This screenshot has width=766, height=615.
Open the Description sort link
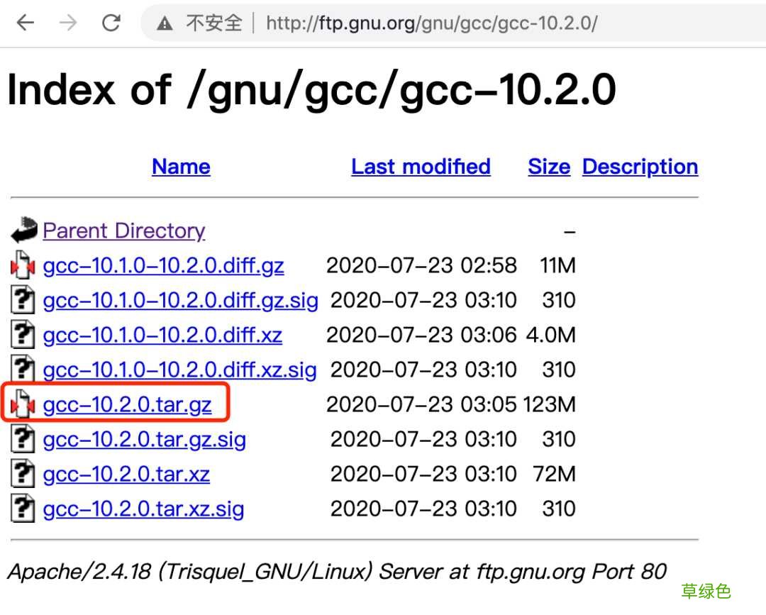(639, 166)
